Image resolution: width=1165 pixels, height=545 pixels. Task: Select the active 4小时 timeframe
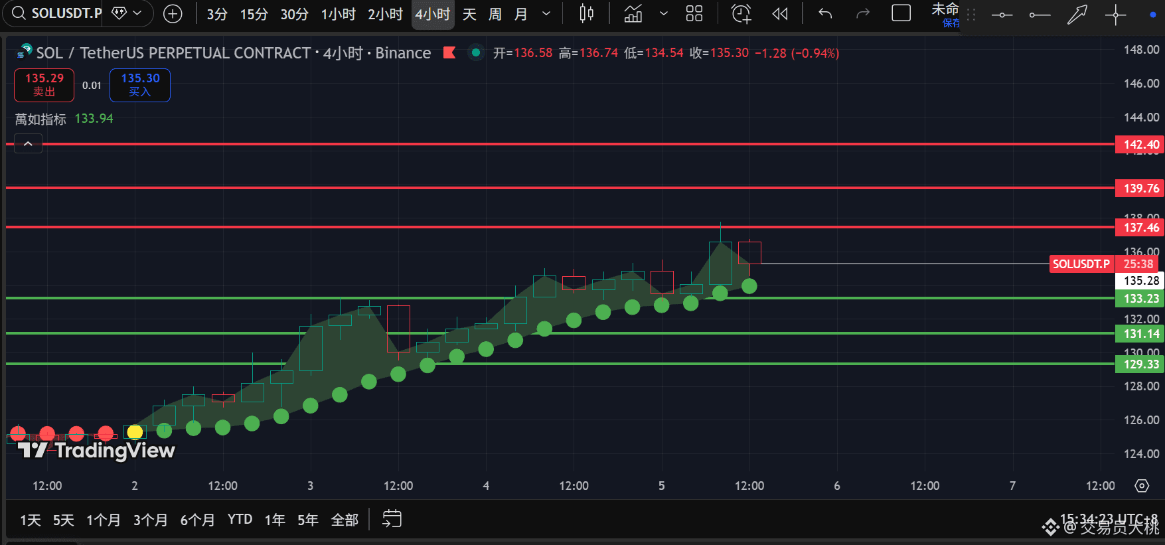click(x=433, y=14)
